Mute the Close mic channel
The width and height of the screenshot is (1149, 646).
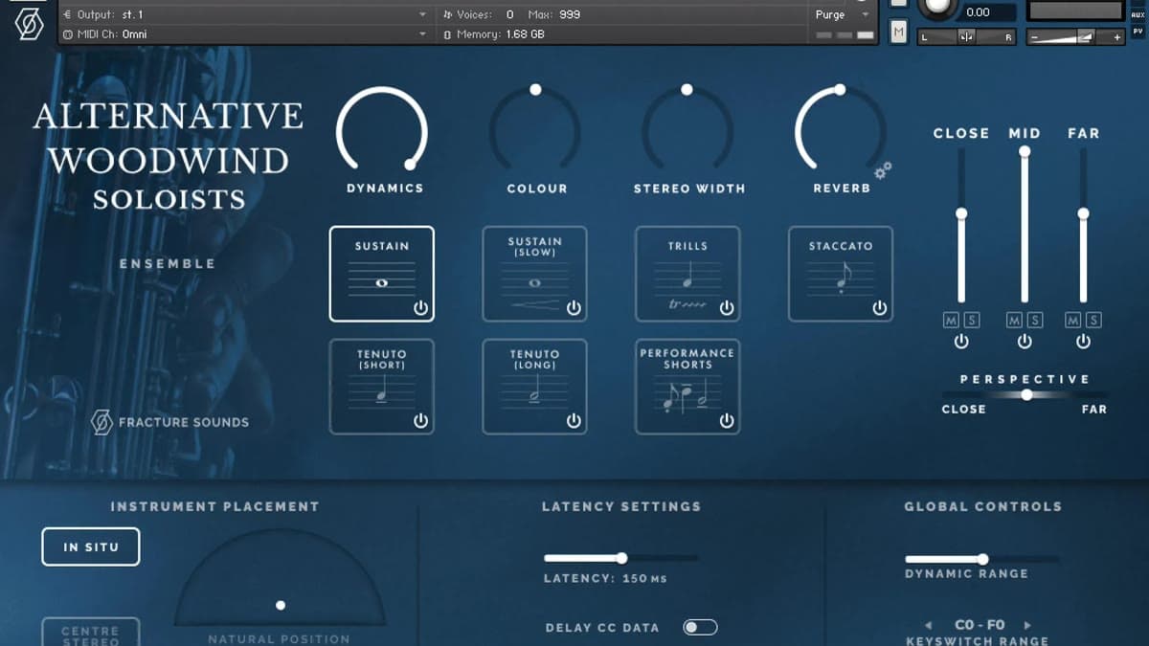(952, 320)
